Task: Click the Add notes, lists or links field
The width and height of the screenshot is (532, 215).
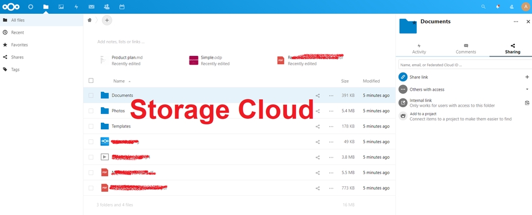Action: (x=121, y=41)
